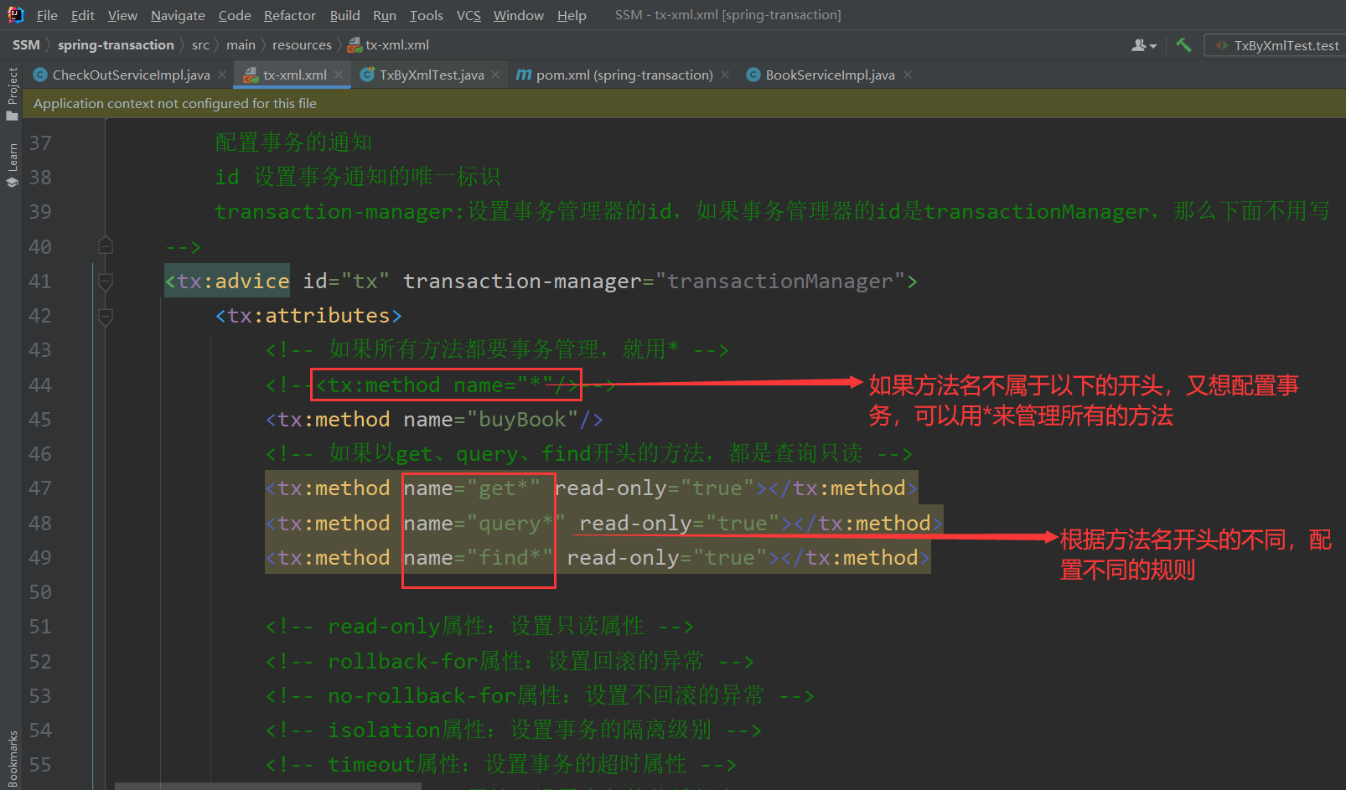Viewport: 1346px width, 790px height.
Task: Open the File menu
Action: (x=47, y=15)
